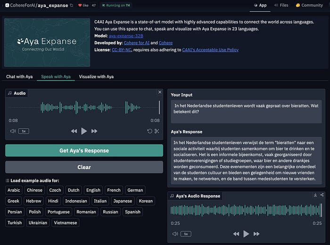Screen dimensions: 330x245
Task: Load Italian example audio
Action: tap(100, 201)
